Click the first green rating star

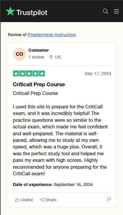(16, 73)
